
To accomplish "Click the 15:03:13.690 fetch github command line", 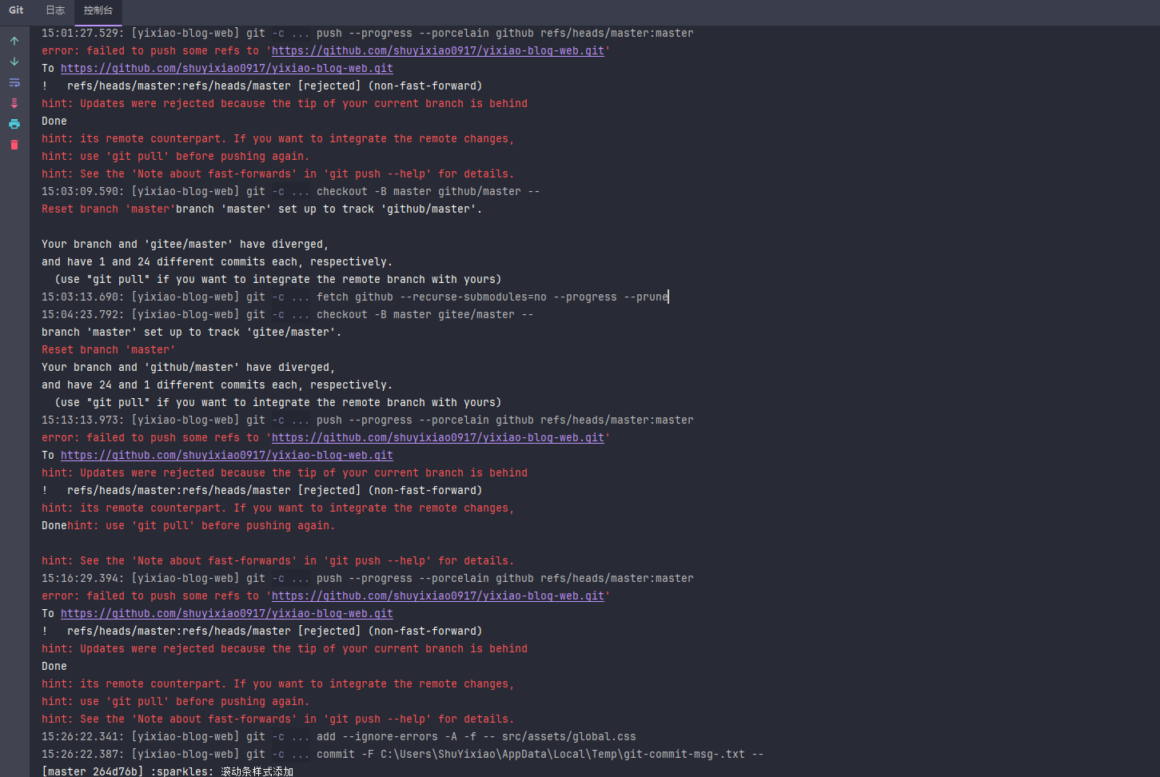I will tap(355, 297).
